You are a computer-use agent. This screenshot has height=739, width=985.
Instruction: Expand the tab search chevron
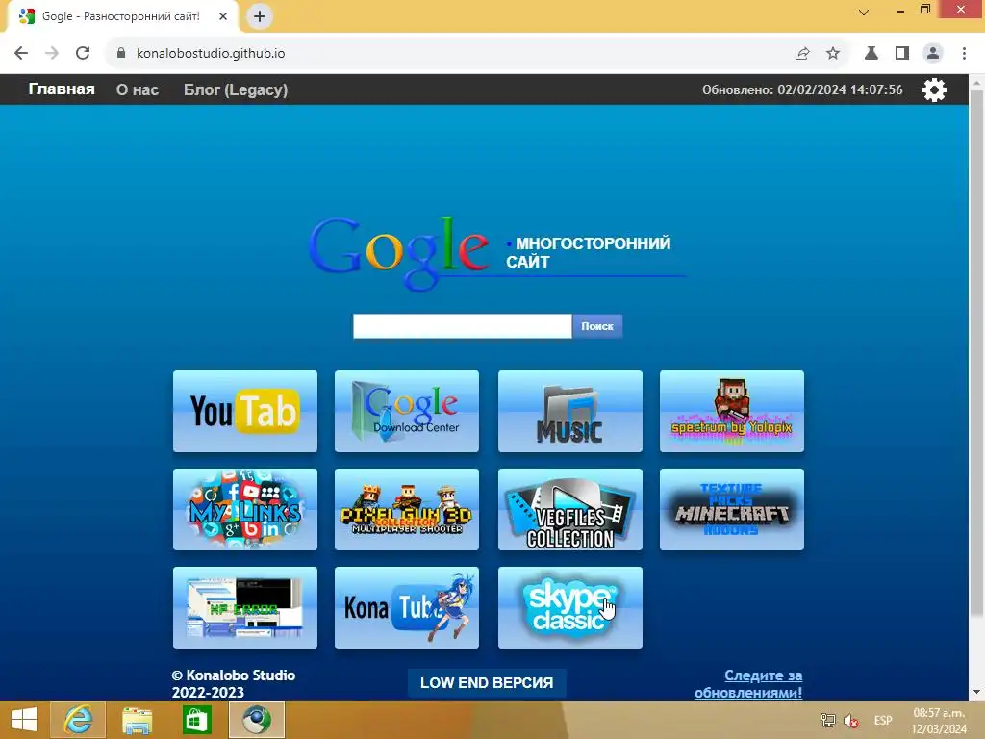point(864,12)
